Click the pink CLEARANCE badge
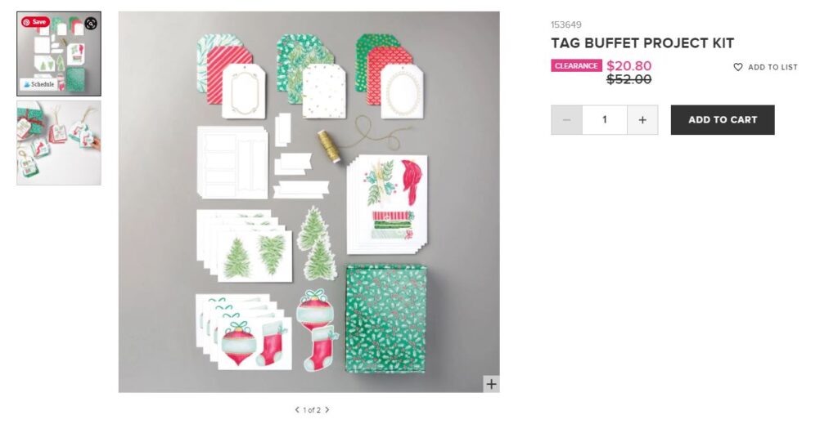The width and height of the screenshot is (838, 424). (576, 65)
